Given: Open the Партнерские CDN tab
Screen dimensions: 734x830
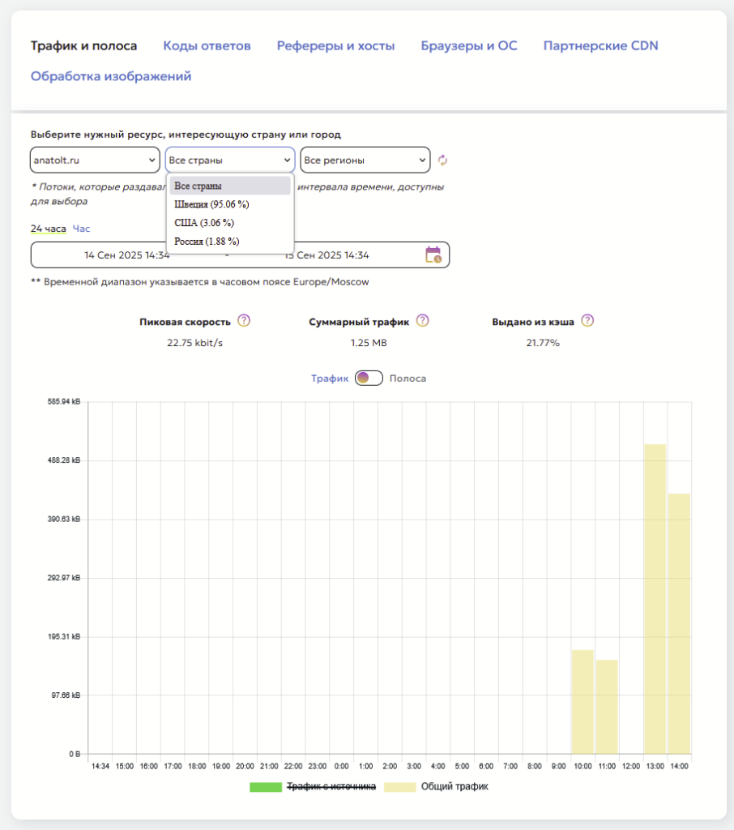Looking at the screenshot, I should point(600,45).
